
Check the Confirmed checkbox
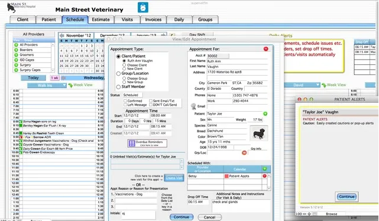[125, 101]
